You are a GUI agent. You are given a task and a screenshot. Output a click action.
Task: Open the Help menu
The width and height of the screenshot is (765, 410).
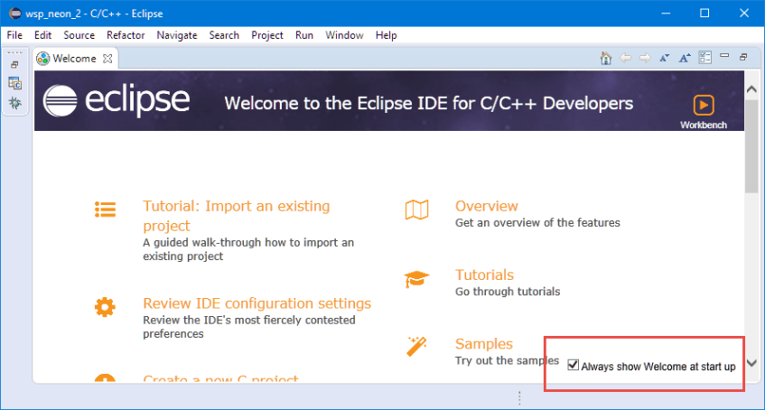tap(386, 35)
